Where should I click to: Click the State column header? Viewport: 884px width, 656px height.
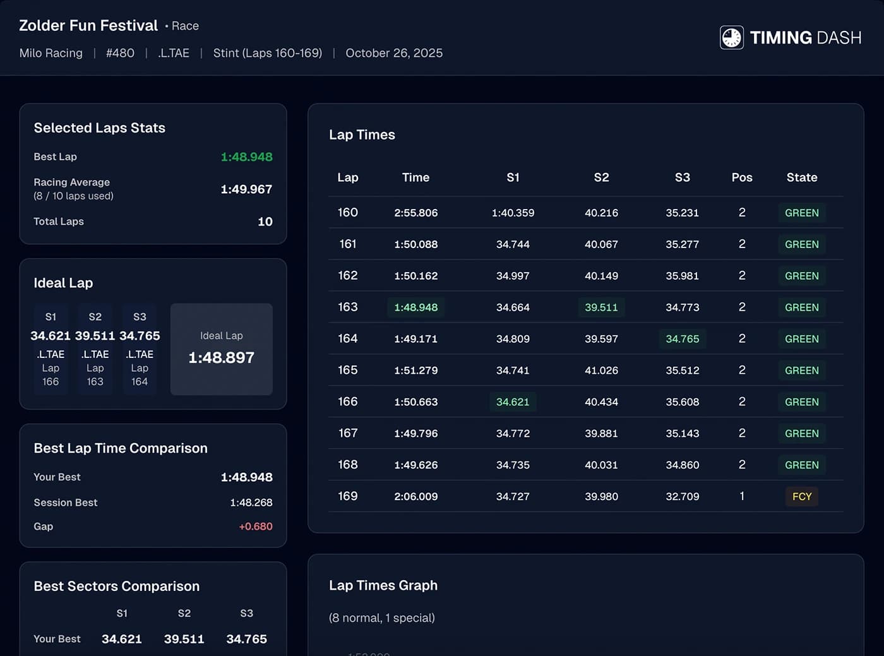pyautogui.click(x=801, y=177)
